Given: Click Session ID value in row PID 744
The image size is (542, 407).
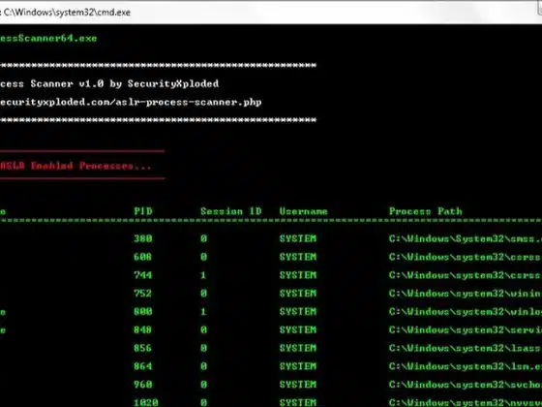Looking at the screenshot, I should coord(203,275).
